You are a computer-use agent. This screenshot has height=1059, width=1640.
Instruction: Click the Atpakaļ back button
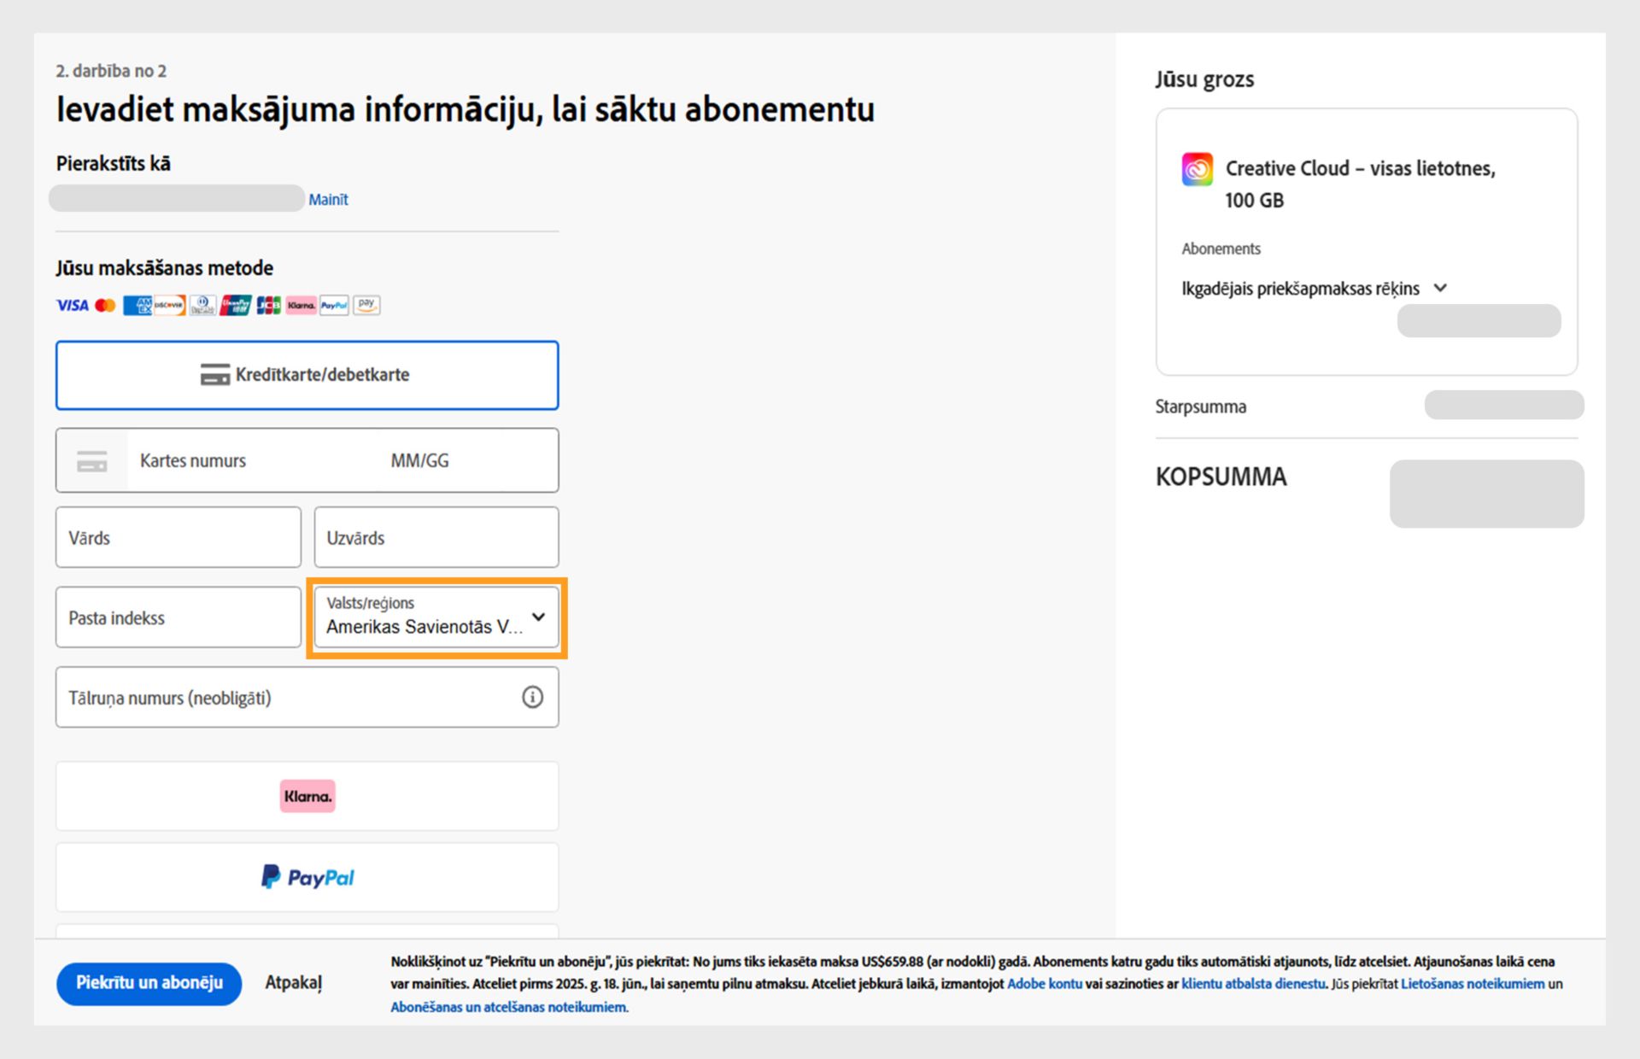coord(293,983)
